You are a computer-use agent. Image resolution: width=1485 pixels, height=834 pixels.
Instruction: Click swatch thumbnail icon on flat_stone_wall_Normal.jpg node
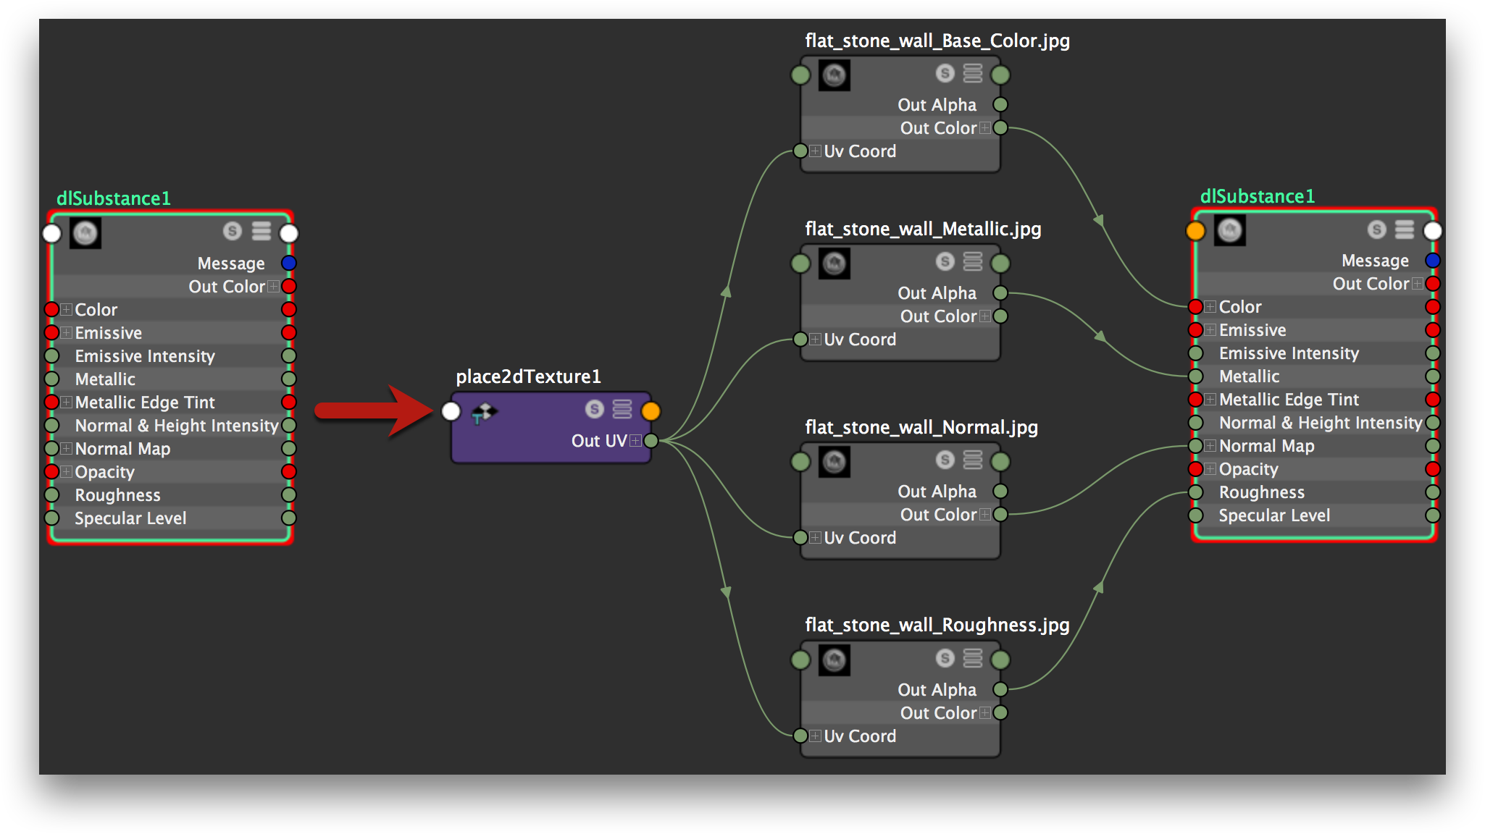[x=834, y=462]
